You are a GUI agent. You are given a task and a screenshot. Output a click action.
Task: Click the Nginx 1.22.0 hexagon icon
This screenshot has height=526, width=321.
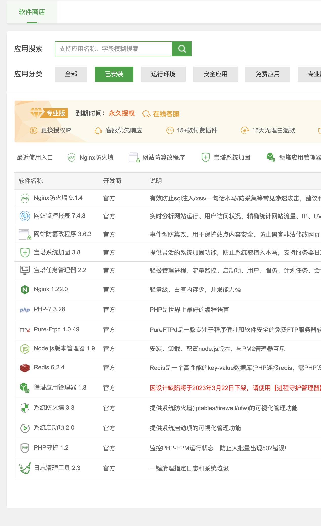(x=25, y=290)
